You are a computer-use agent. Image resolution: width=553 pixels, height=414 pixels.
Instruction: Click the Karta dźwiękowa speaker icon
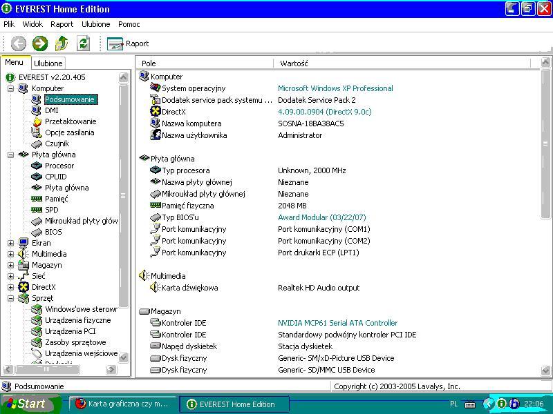pos(155,288)
